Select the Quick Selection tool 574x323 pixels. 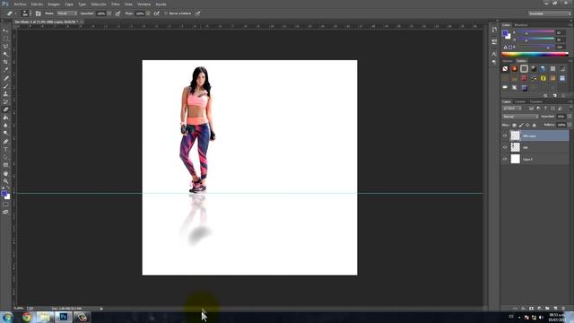point(5,54)
